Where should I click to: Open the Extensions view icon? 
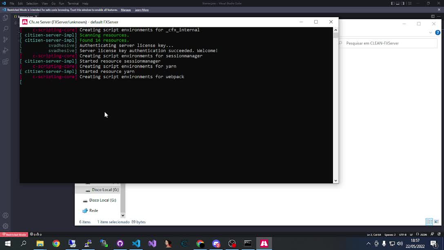click(5, 61)
